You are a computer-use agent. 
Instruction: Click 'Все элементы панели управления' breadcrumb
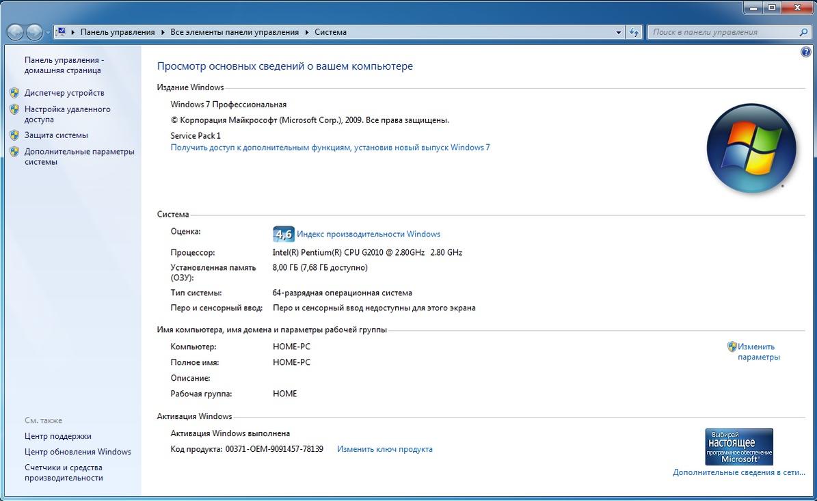pos(235,31)
